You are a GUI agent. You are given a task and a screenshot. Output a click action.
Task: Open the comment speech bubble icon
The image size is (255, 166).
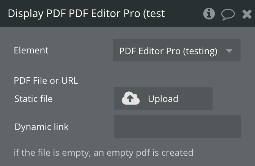pyautogui.click(x=228, y=14)
